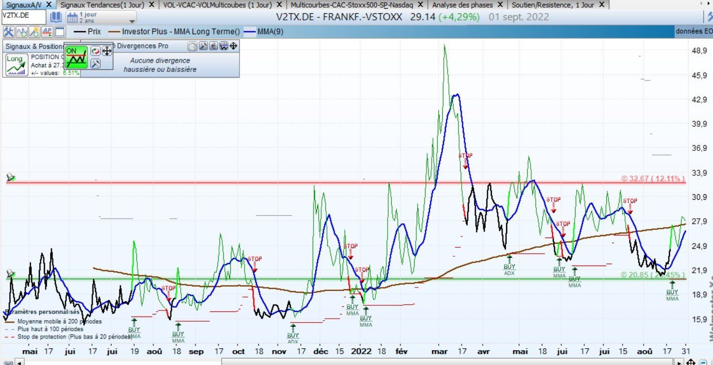Click the red-green refresh arrows icon
The image size is (713, 365).
(95, 51)
